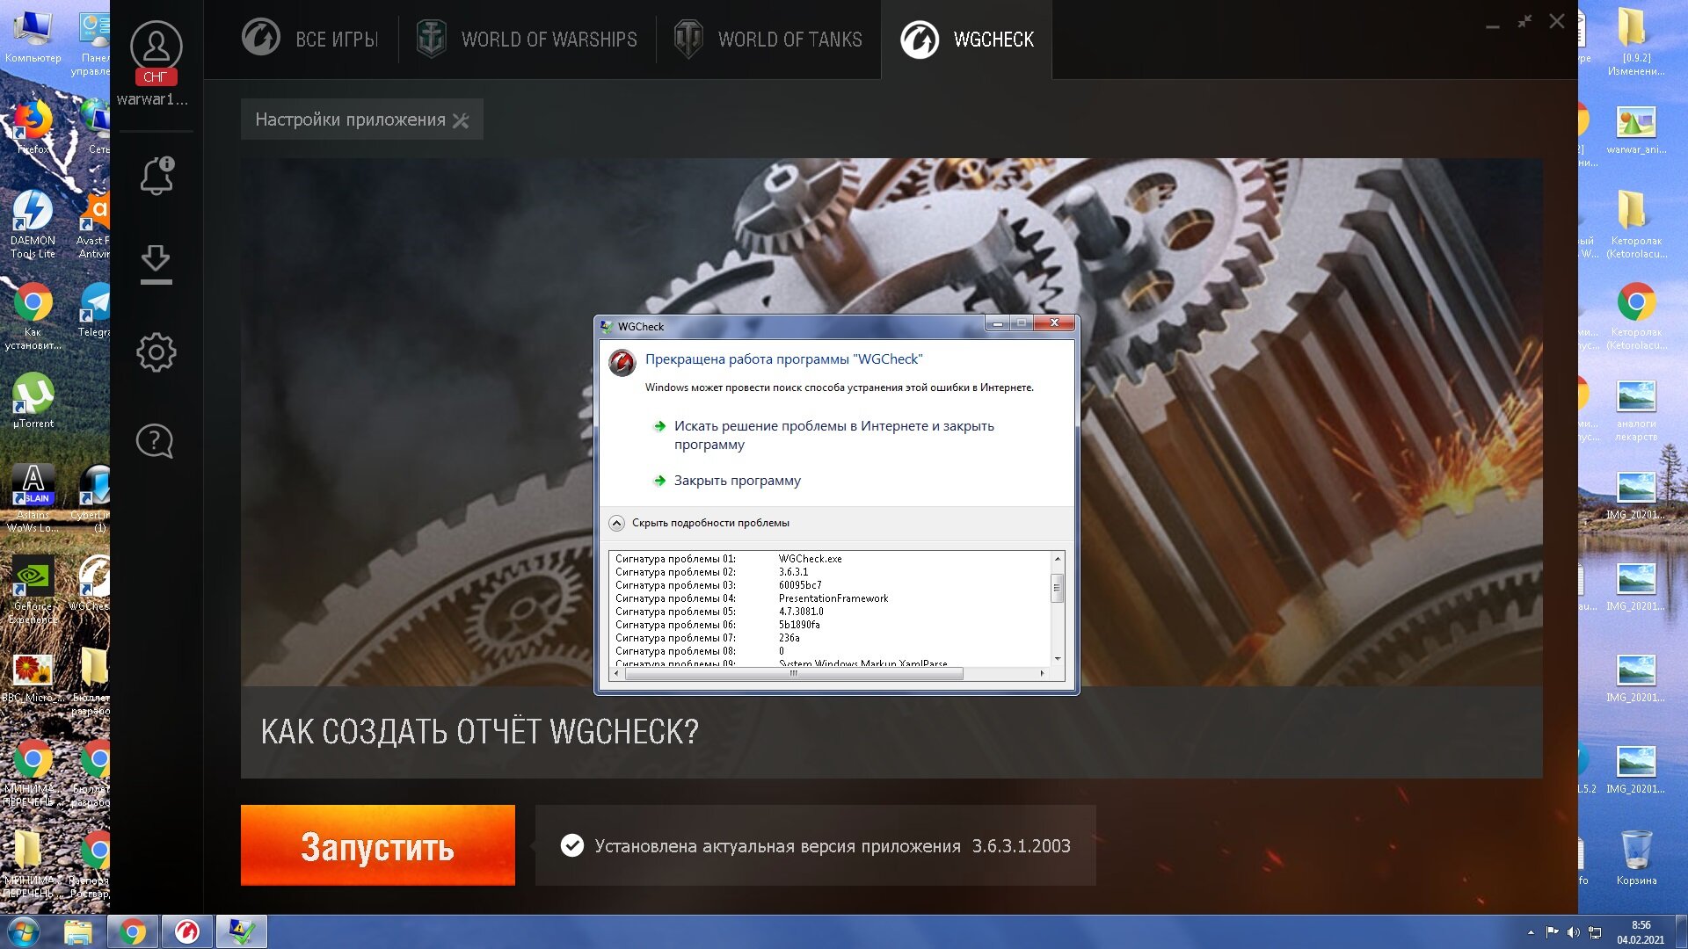Click horizontal scrollbar thumb in details list
The image size is (1688, 949).
coord(793,674)
